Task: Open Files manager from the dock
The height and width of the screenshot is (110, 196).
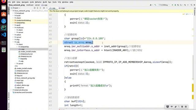Action: [x=4, y=8]
